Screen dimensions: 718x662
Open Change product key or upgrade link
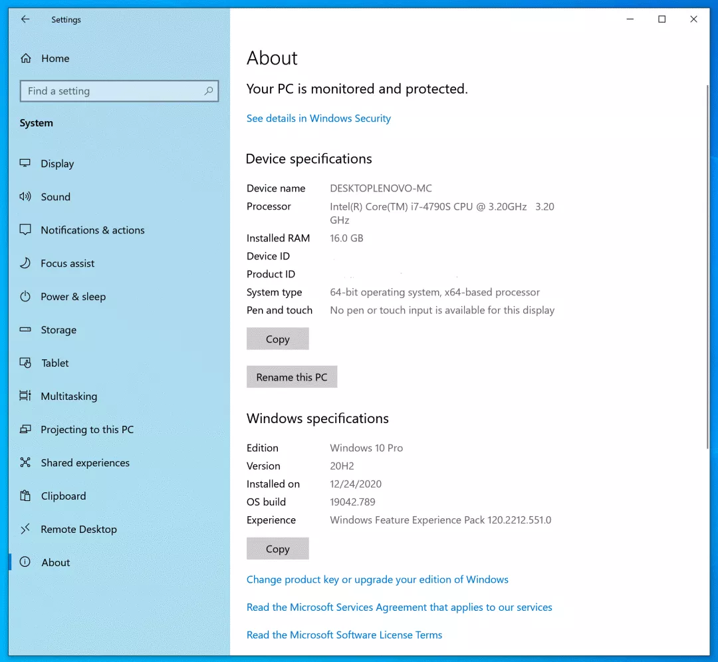click(378, 579)
